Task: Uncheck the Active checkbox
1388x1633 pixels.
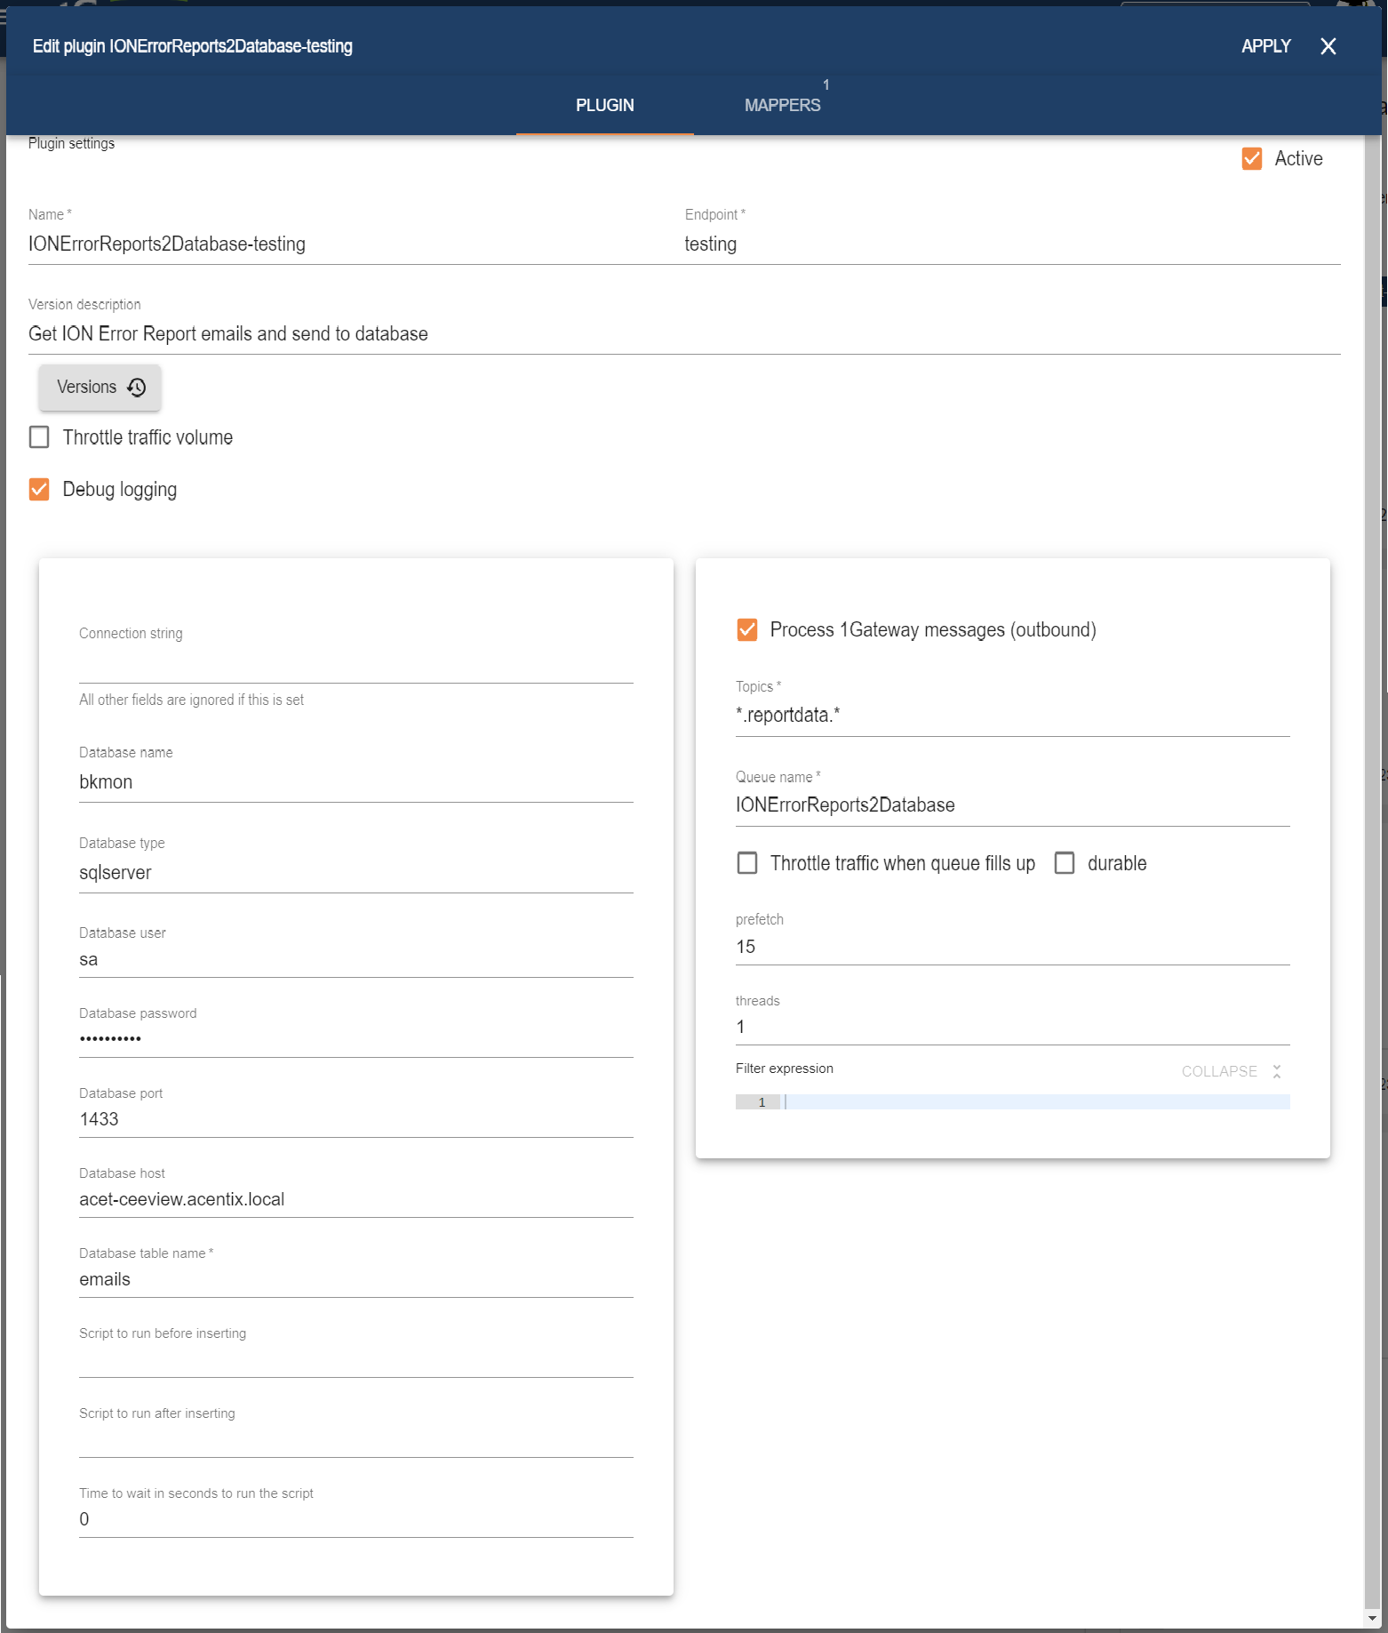Action: tap(1251, 159)
